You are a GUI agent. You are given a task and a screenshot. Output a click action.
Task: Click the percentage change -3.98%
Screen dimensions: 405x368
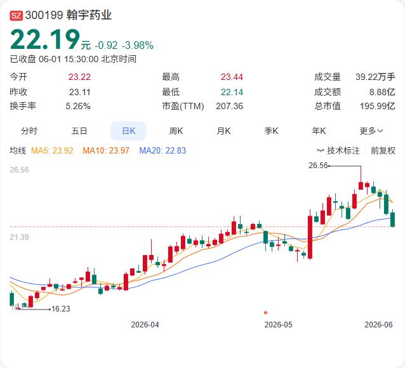click(x=137, y=46)
